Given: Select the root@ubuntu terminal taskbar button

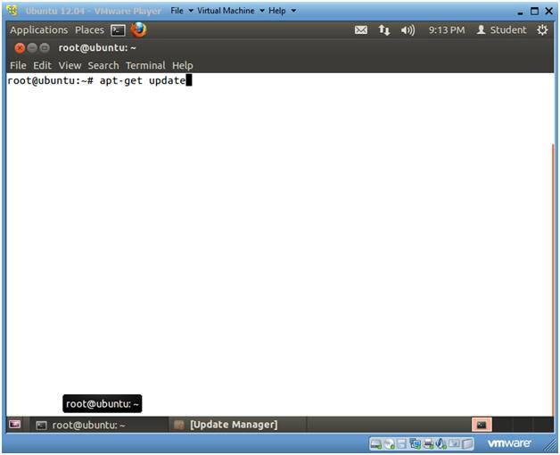Looking at the screenshot, I should click(80, 425).
